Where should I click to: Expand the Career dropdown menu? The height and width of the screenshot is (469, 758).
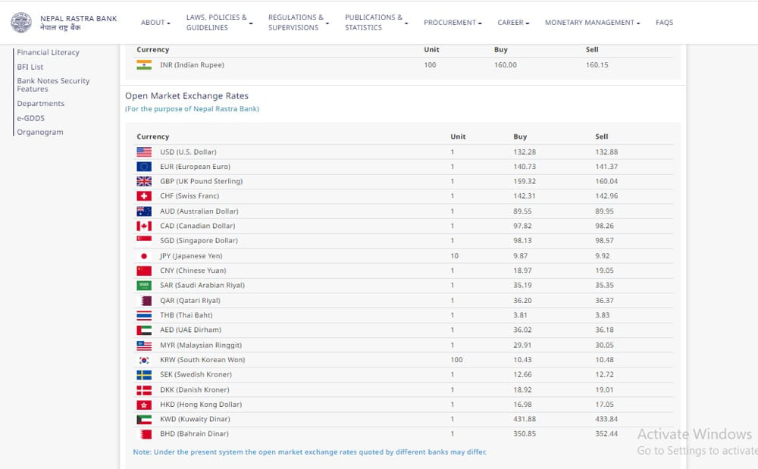point(513,23)
